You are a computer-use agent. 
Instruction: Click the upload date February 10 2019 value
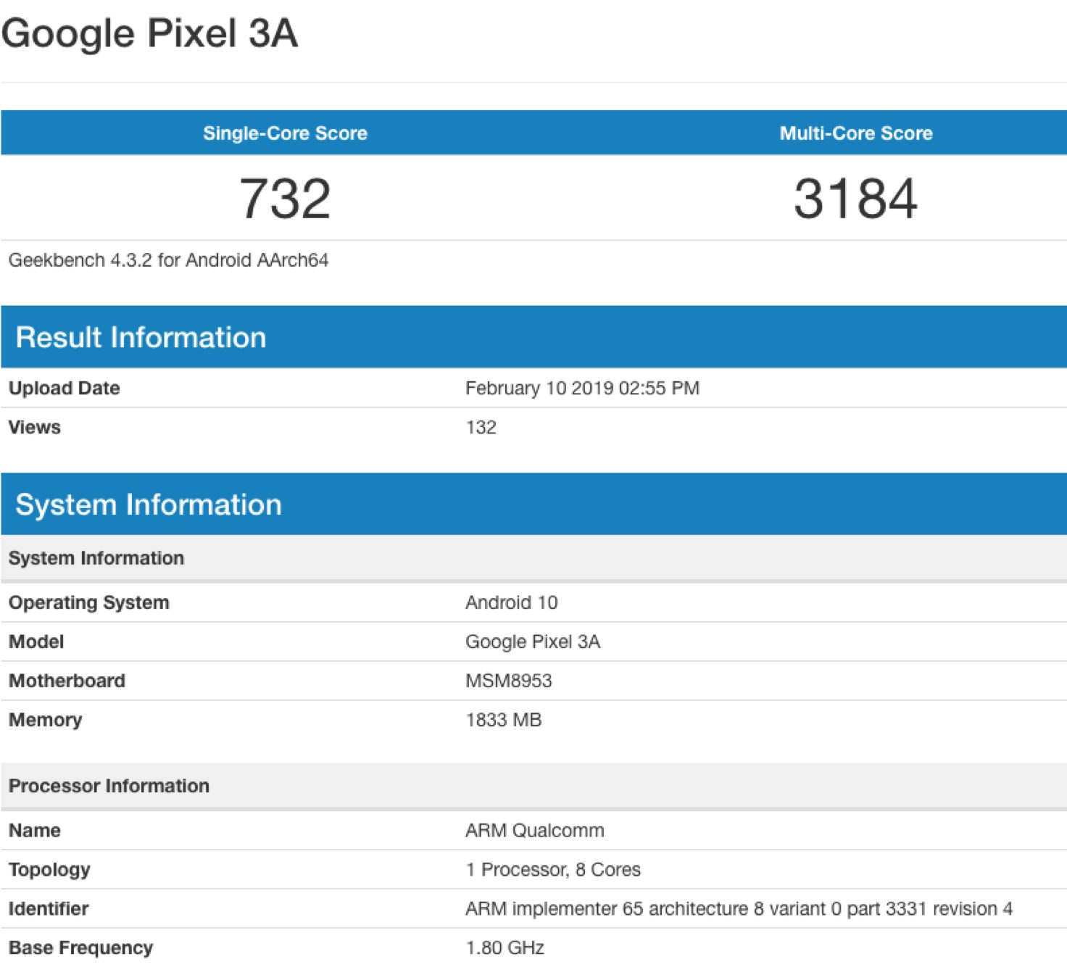[582, 389]
